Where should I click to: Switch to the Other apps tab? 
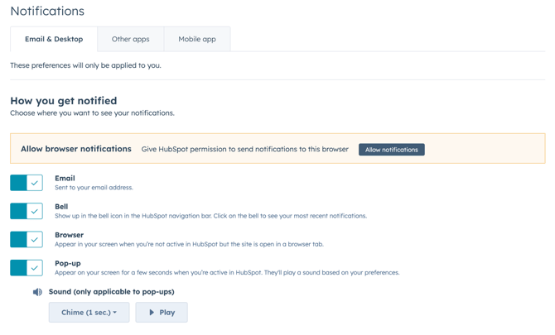130,39
